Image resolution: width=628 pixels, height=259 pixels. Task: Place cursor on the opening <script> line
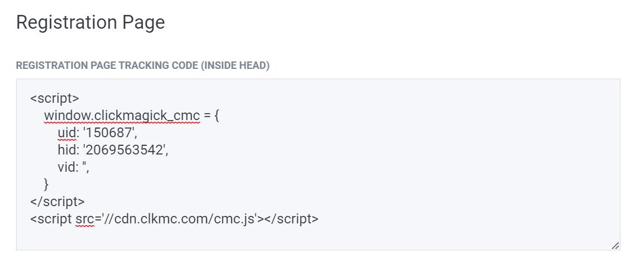[54, 98]
